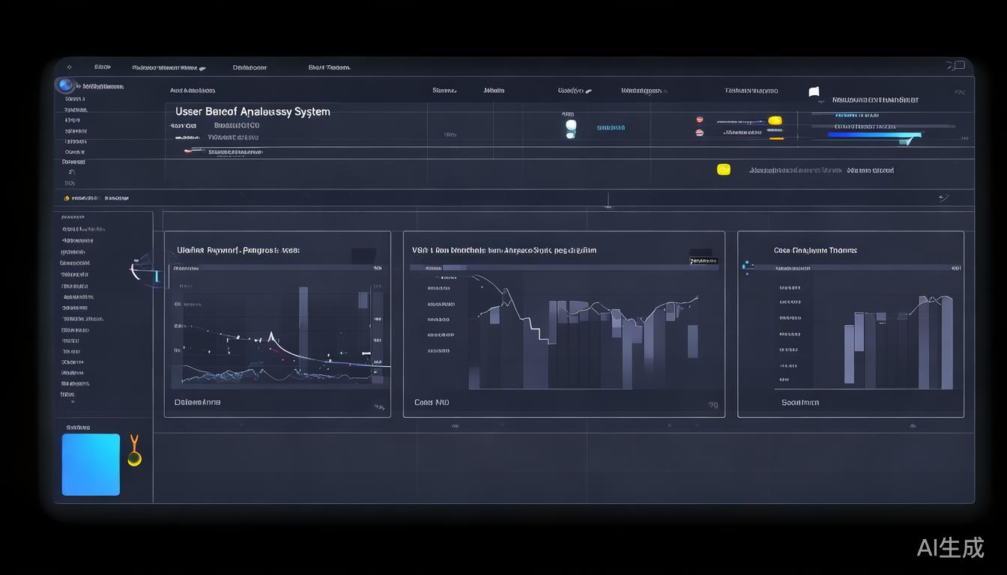Image resolution: width=1007 pixels, height=575 pixels.
Task: Click the 'User Bareof Analaussy System' heading
Action: click(x=252, y=112)
